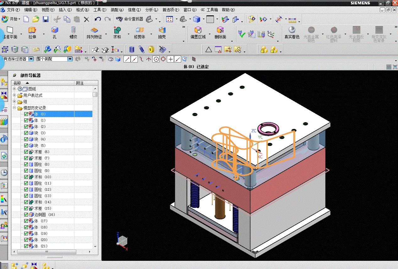Select the 螺纹 thread tool
Viewport: 398px width, 269px height.
pyautogui.click(x=73, y=33)
